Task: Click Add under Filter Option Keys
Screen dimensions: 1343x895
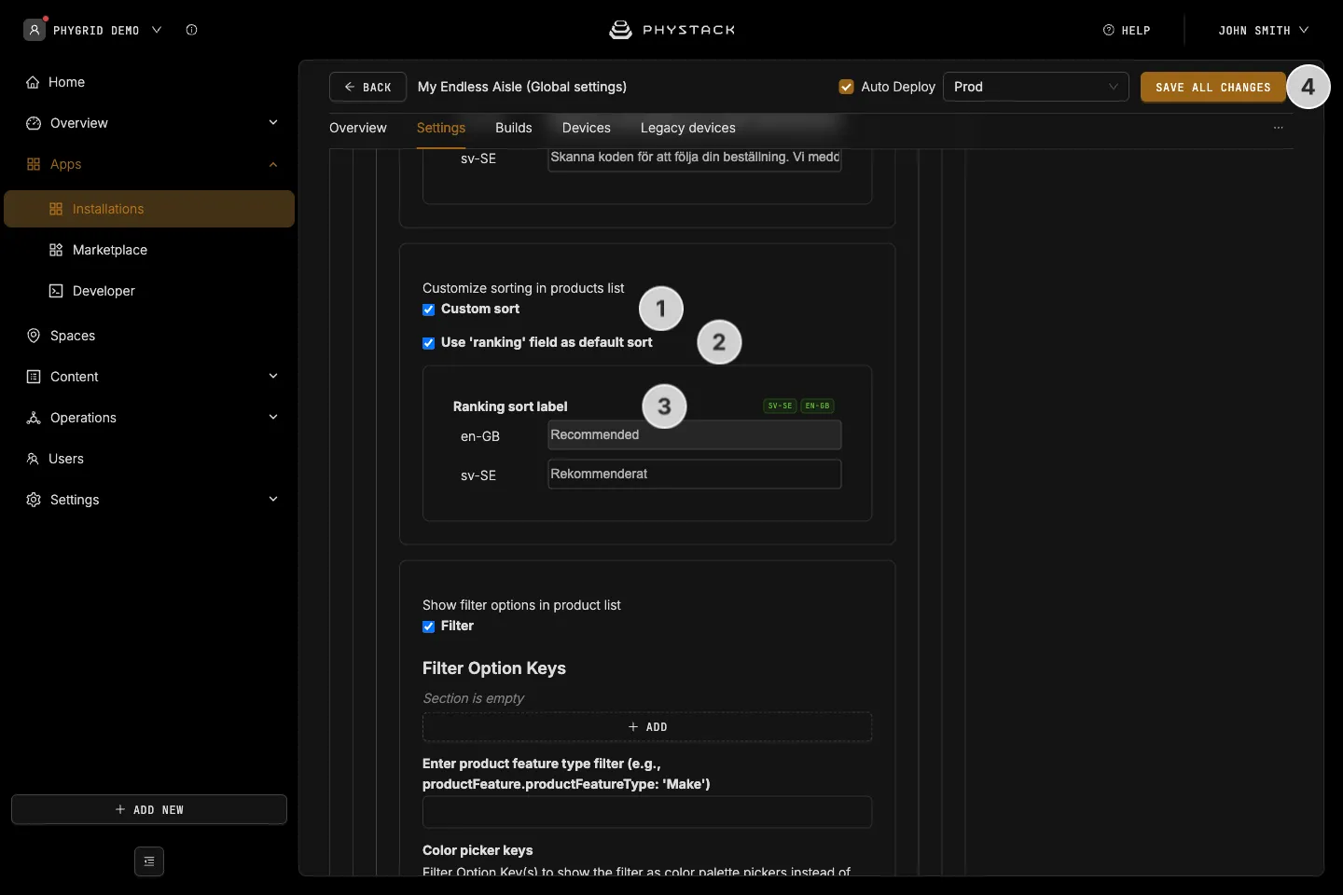Action: click(647, 727)
